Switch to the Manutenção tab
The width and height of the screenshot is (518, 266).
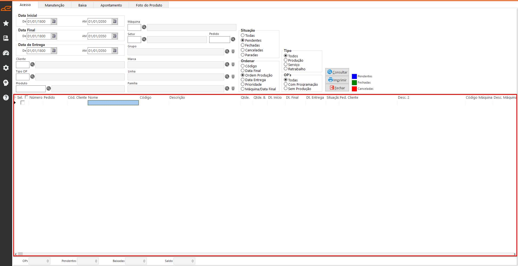coord(55,5)
